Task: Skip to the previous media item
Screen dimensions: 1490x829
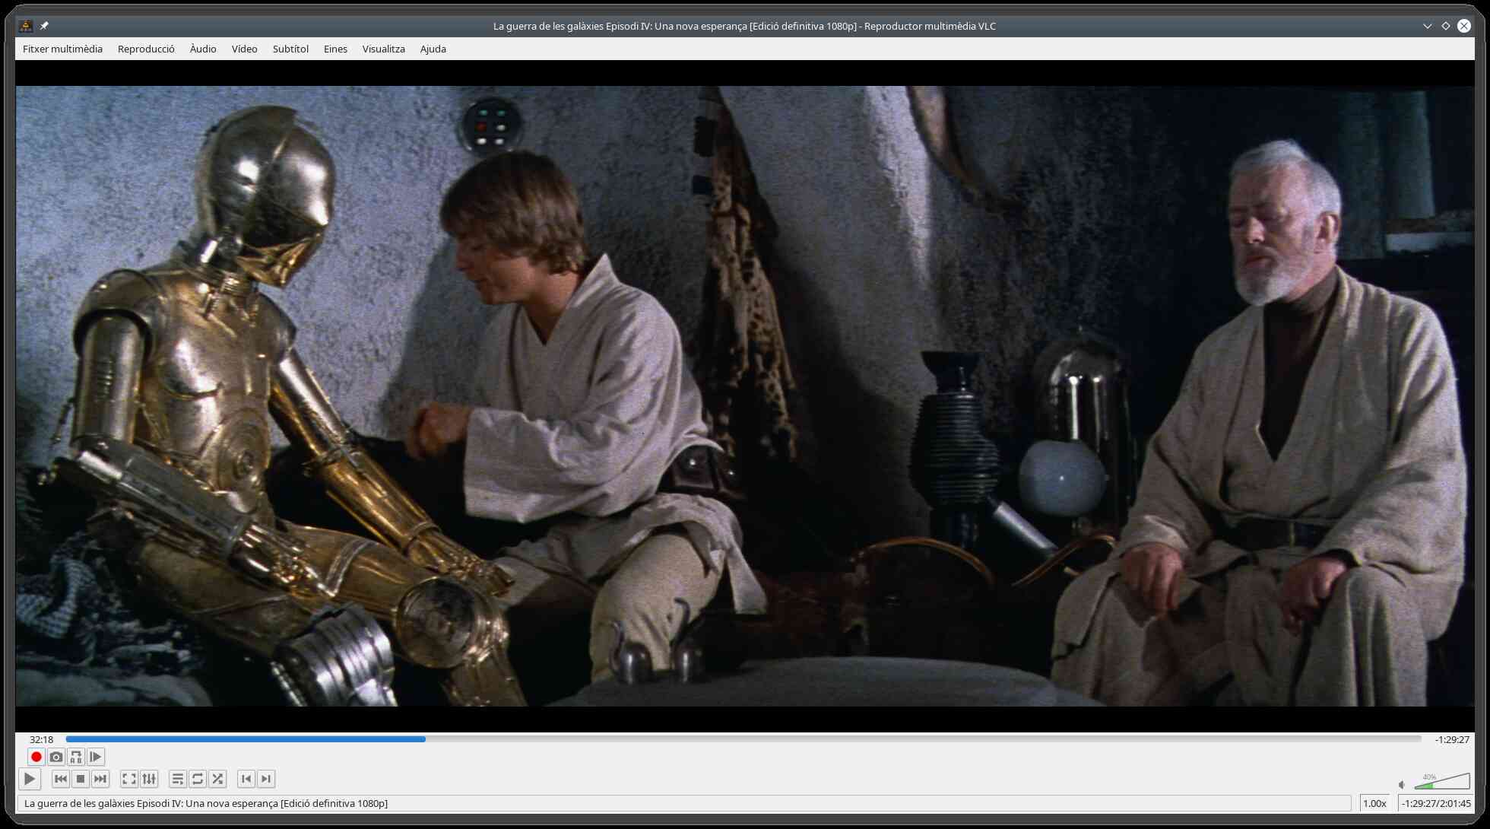Action: 61,779
